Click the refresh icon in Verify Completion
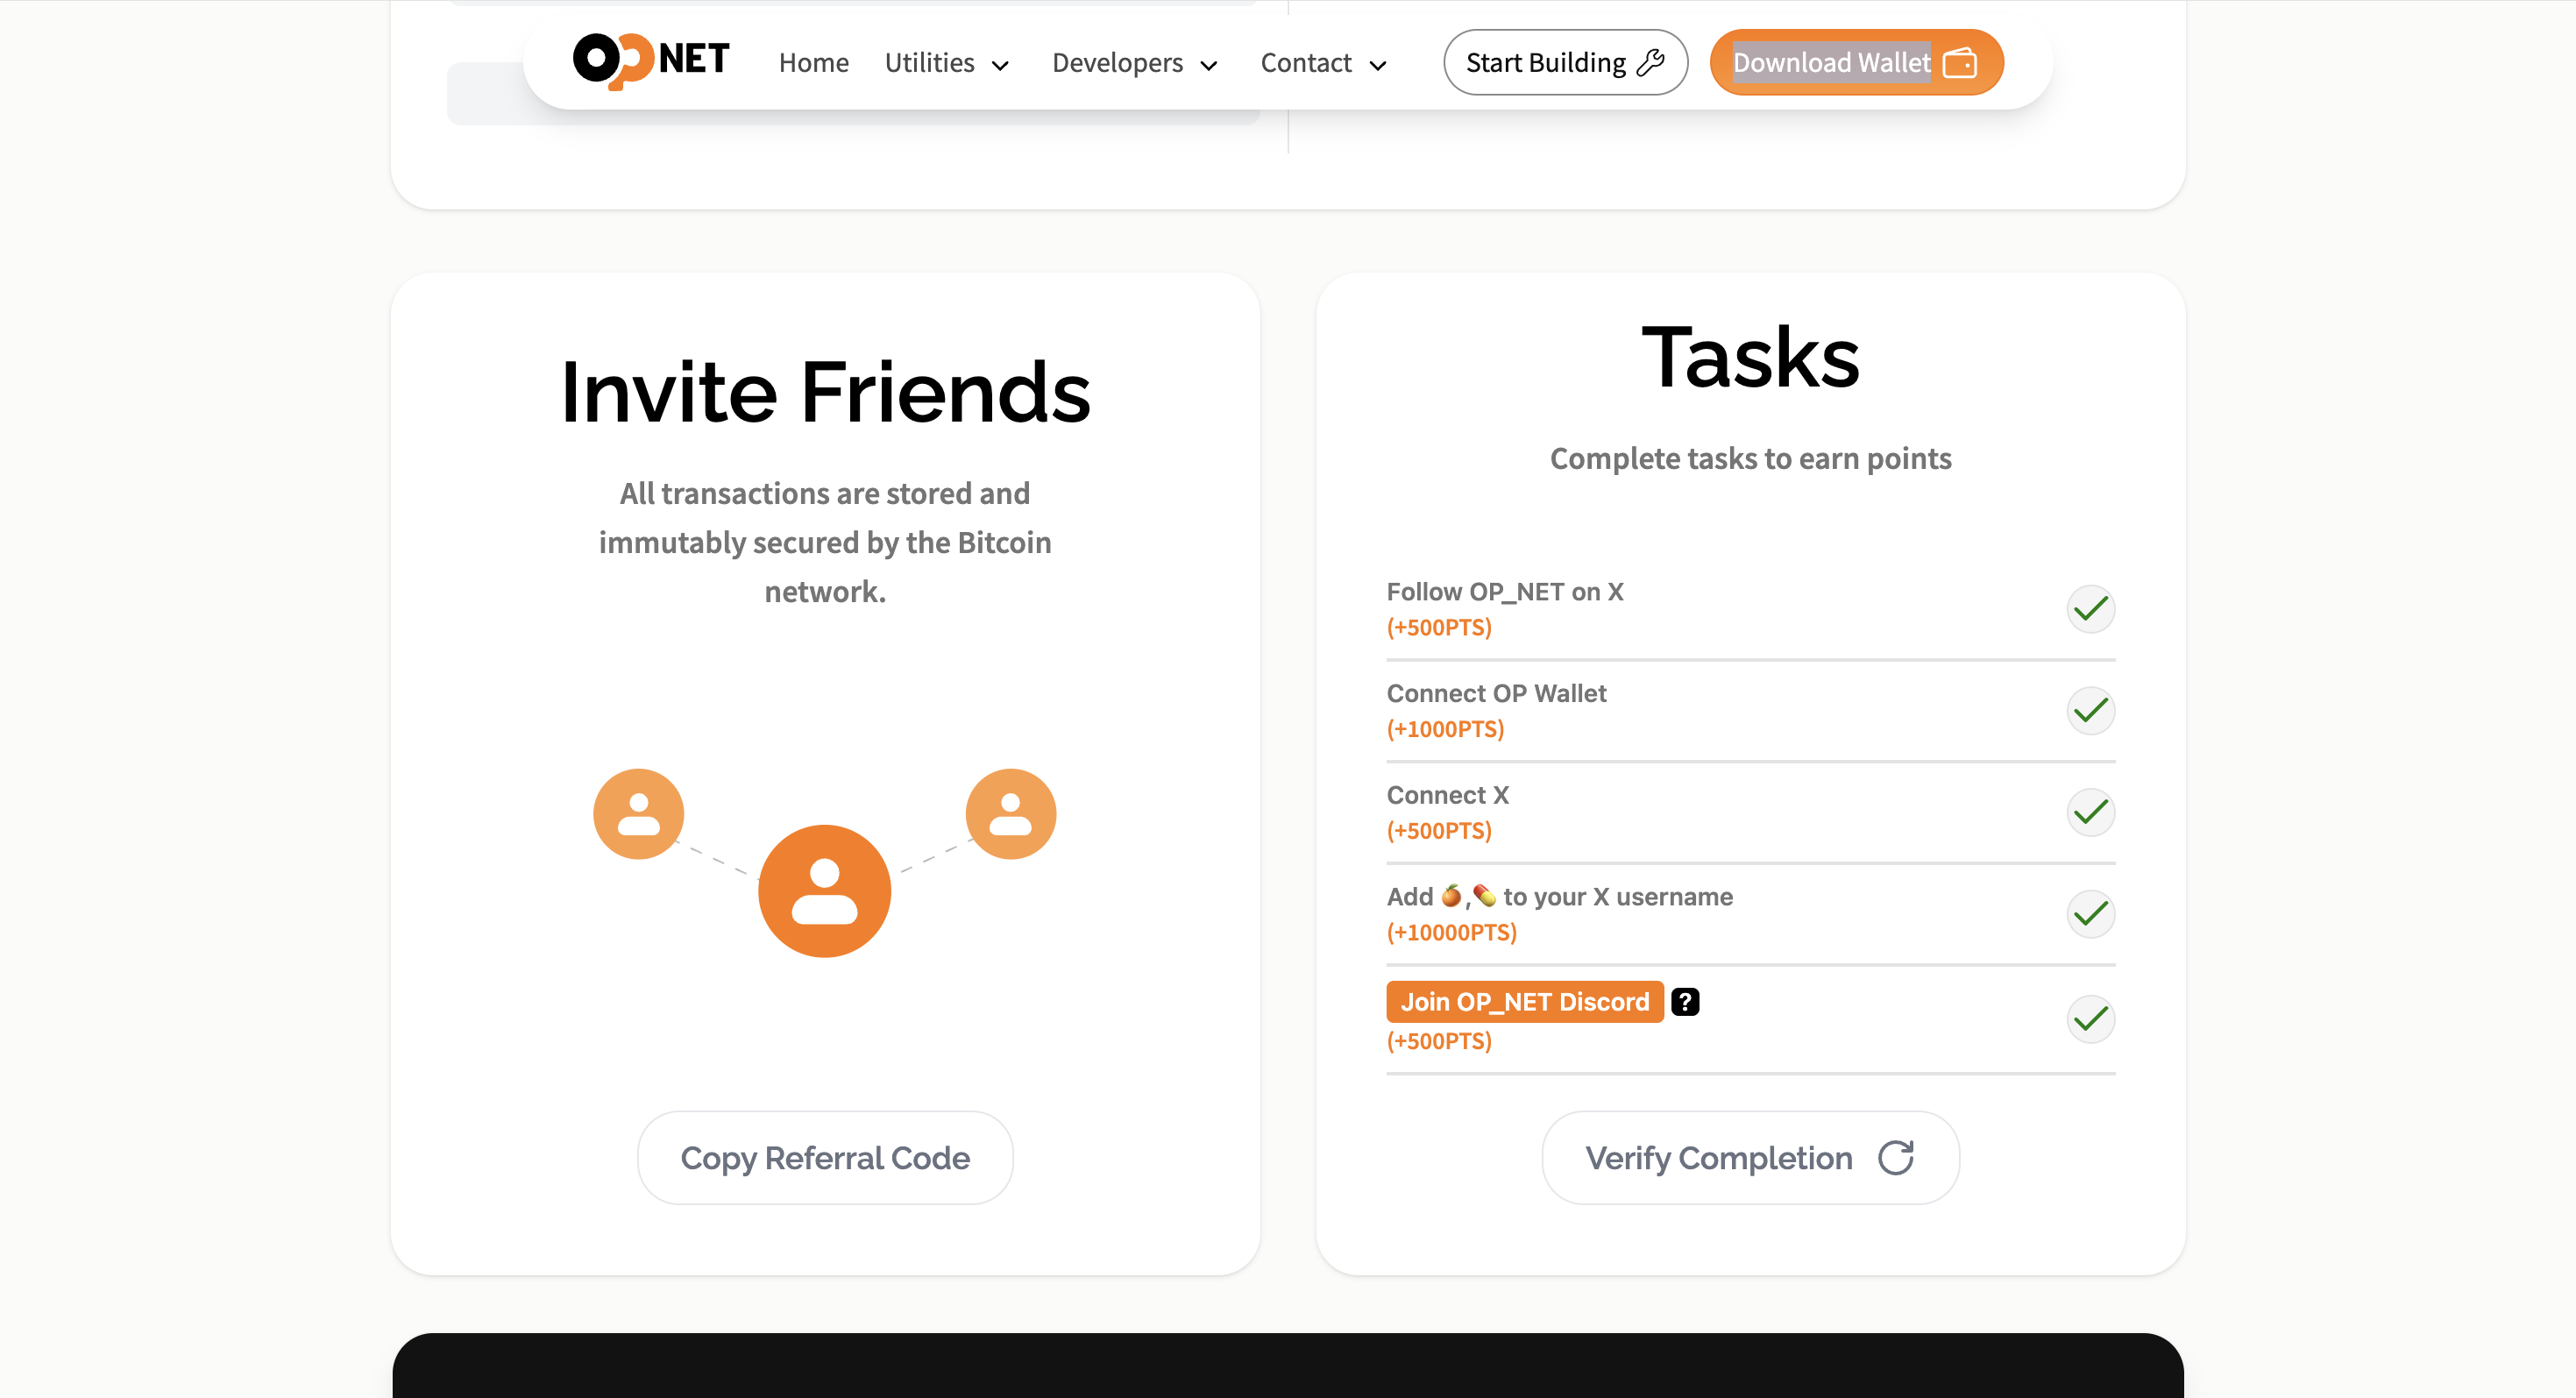 point(1896,1157)
